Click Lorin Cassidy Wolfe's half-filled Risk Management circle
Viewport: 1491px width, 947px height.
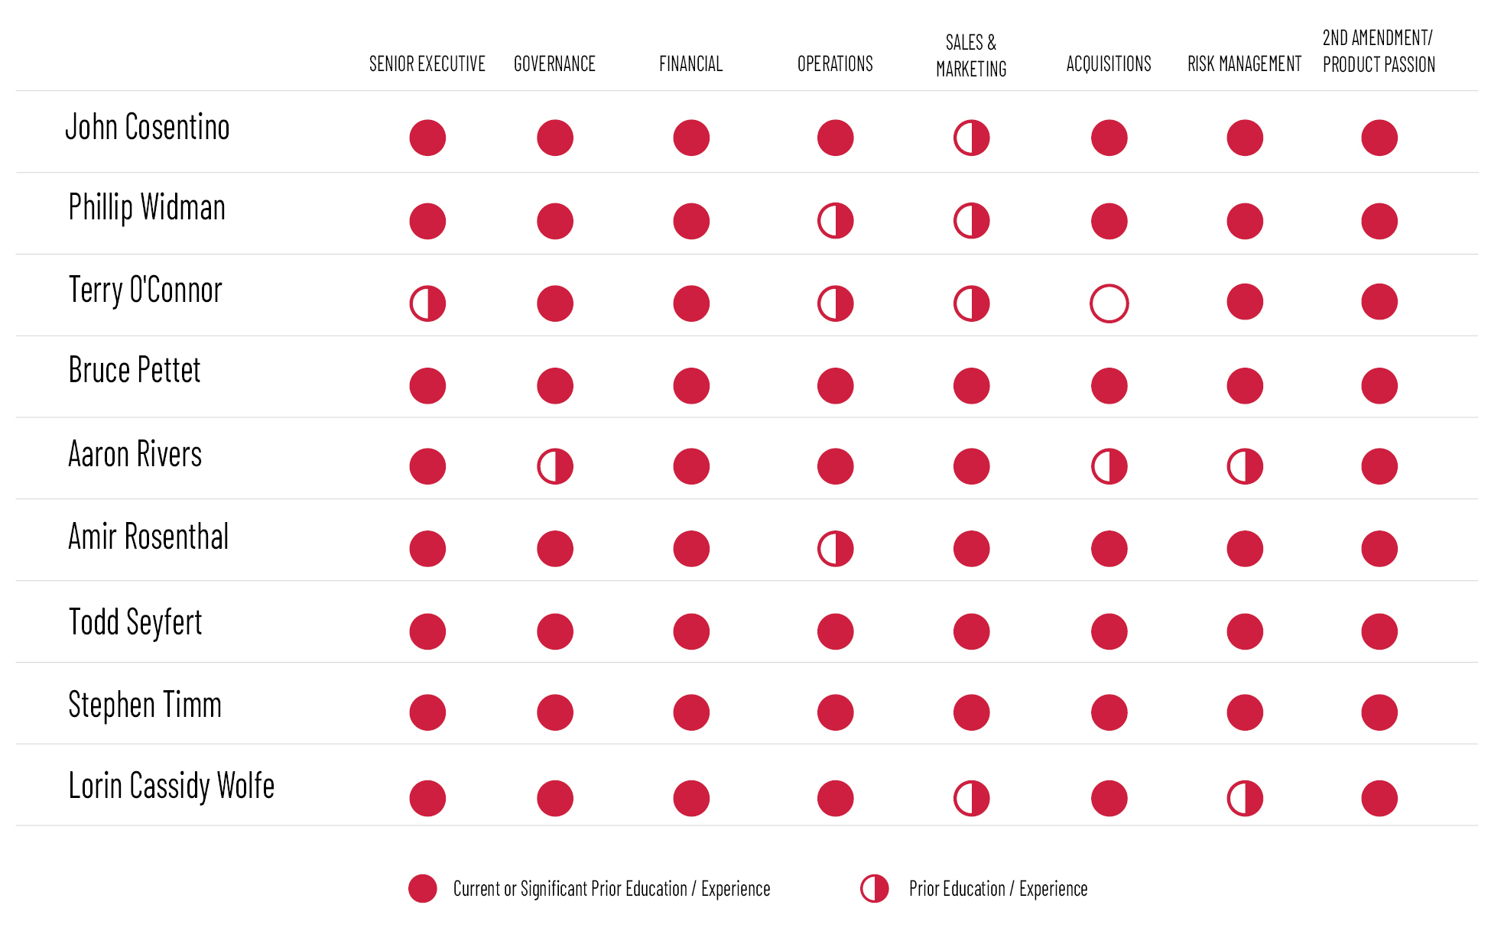pos(1245,799)
